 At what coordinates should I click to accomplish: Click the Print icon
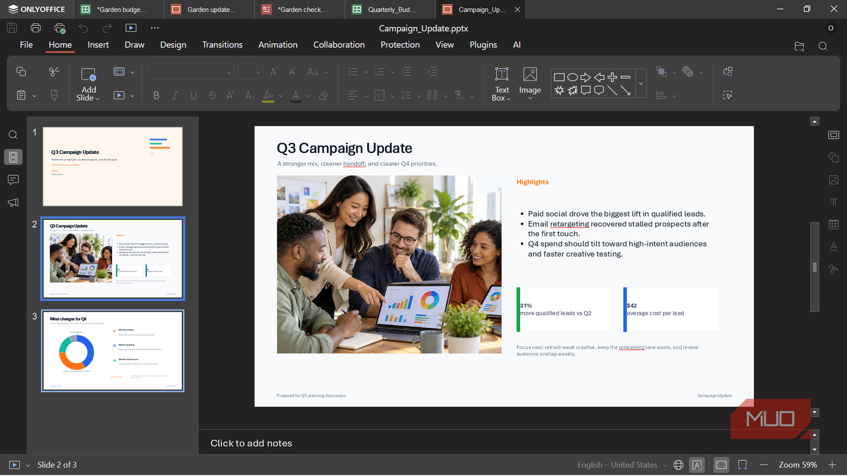click(36, 28)
